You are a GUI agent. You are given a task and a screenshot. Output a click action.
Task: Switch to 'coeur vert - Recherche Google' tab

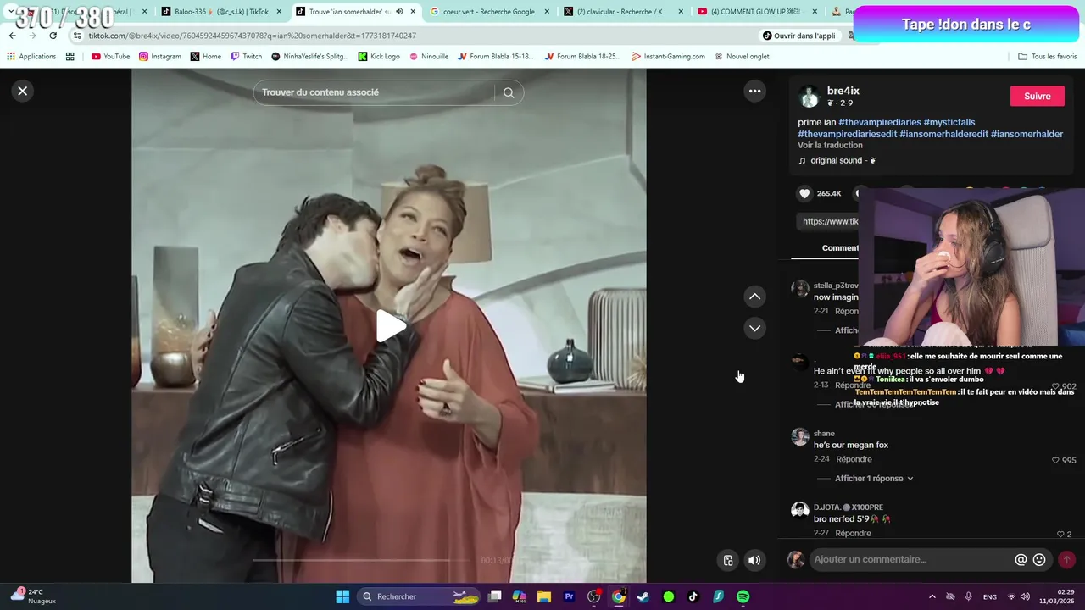(x=489, y=12)
